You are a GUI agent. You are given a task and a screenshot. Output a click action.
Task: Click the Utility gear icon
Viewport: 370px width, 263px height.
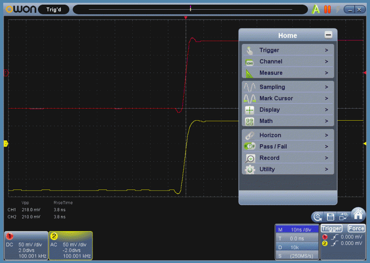tap(250, 169)
